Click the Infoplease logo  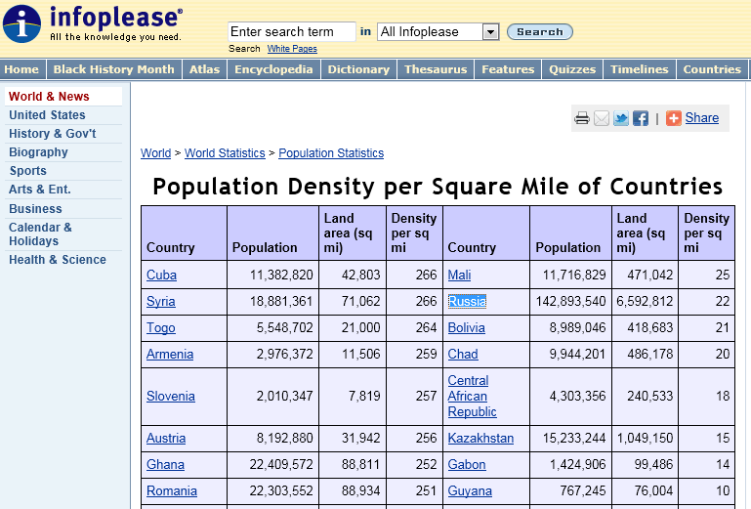tap(93, 24)
